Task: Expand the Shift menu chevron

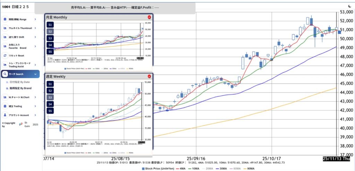Action: point(35,37)
